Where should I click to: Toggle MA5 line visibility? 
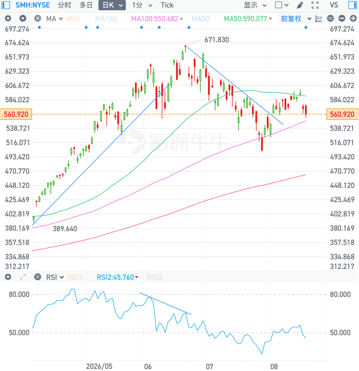[74, 19]
